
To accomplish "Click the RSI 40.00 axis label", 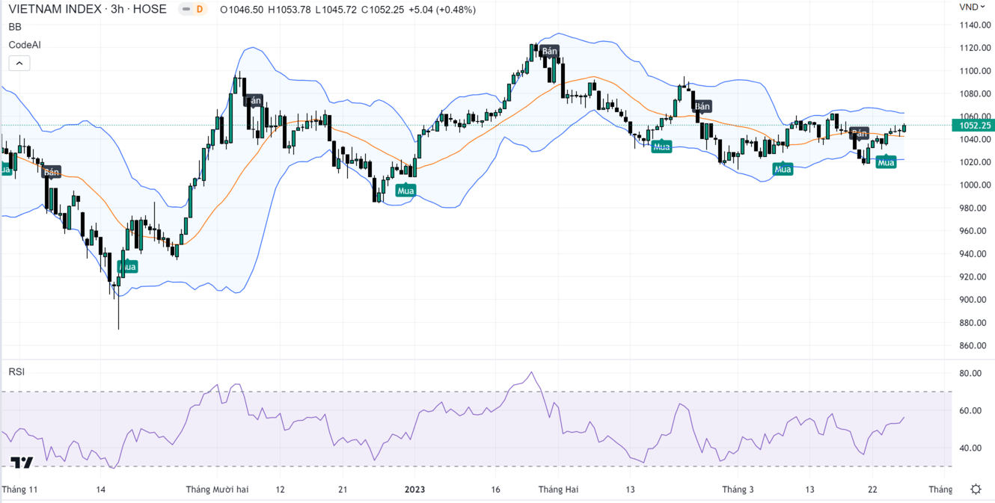I will pos(971,448).
